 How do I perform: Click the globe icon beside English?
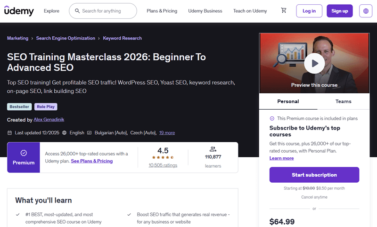coord(64,133)
